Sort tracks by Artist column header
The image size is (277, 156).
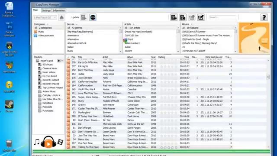(x=105, y=57)
